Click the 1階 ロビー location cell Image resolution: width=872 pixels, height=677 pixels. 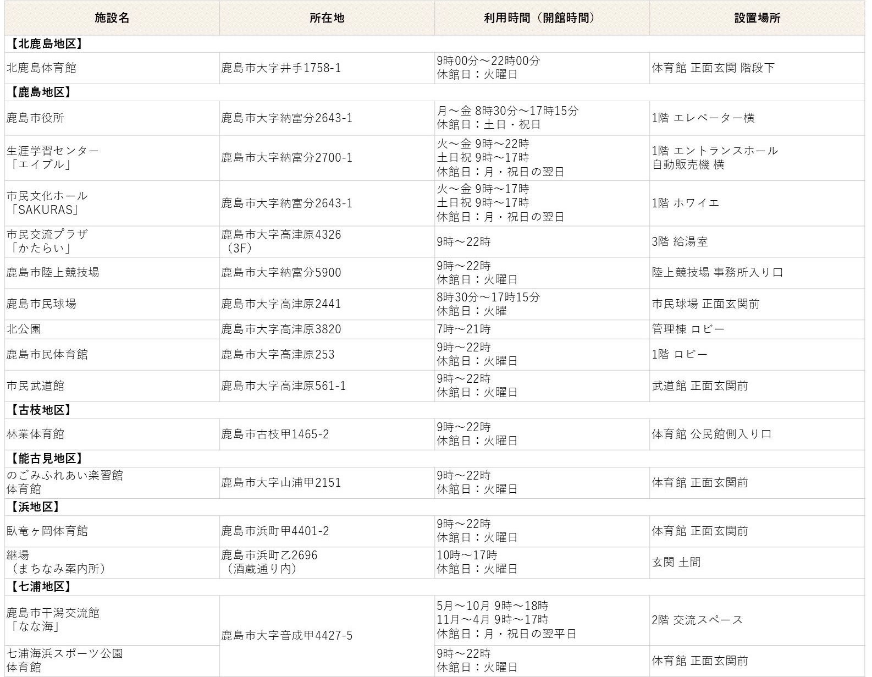pyautogui.click(x=680, y=354)
